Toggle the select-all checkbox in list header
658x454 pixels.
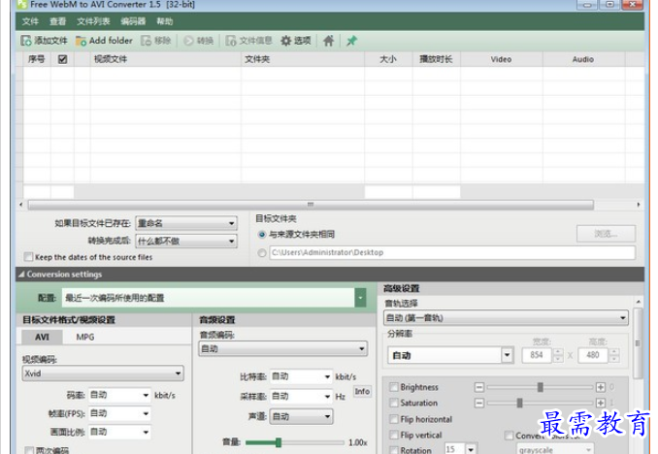point(62,59)
